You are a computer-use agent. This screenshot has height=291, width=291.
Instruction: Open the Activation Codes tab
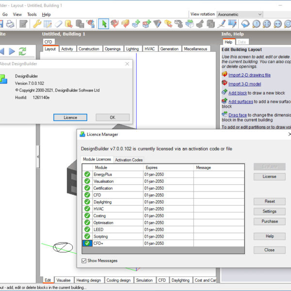[129, 160]
